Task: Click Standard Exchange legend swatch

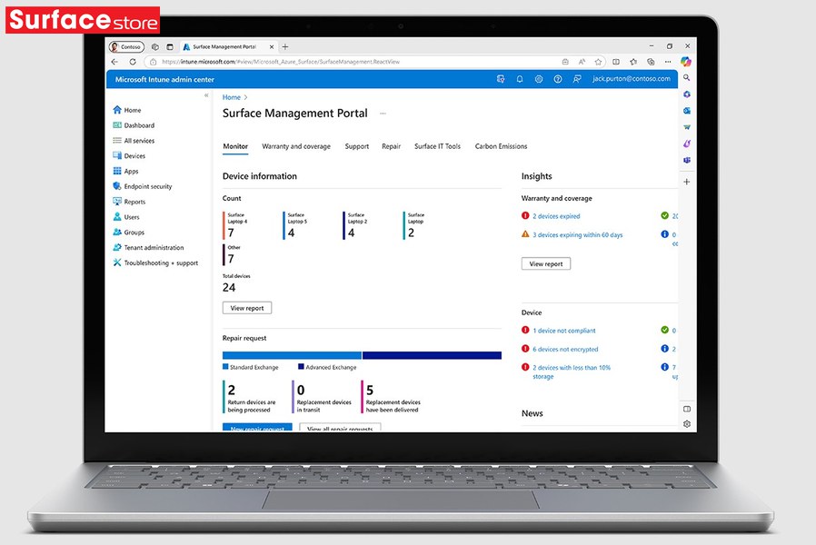Action: click(x=226, y=367)
